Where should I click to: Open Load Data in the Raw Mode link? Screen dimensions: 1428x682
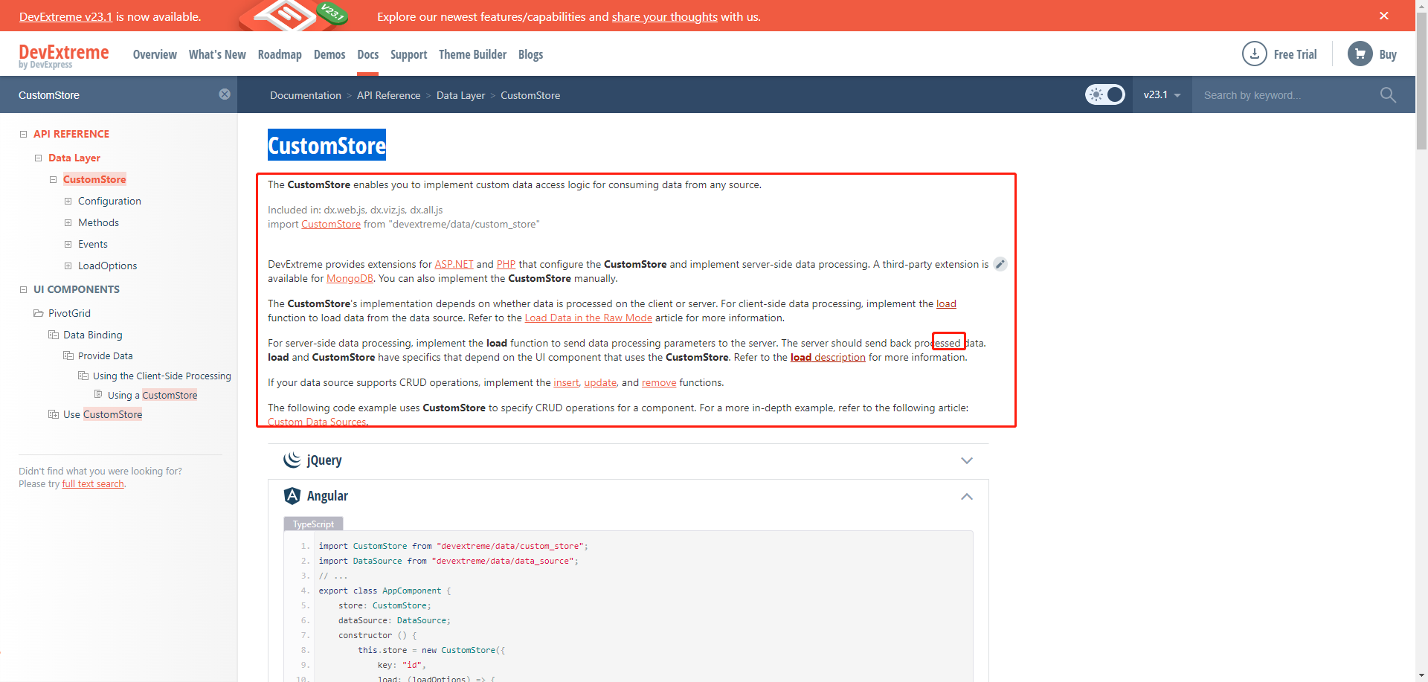pyautogui.click(x=588, y=318)
